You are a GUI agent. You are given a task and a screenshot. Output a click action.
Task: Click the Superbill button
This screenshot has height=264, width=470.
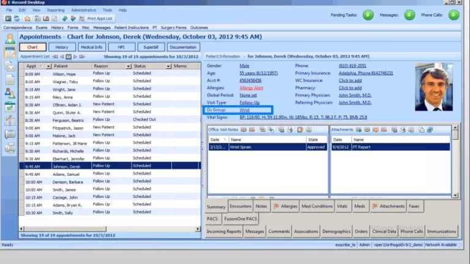(x=151, y=47)
